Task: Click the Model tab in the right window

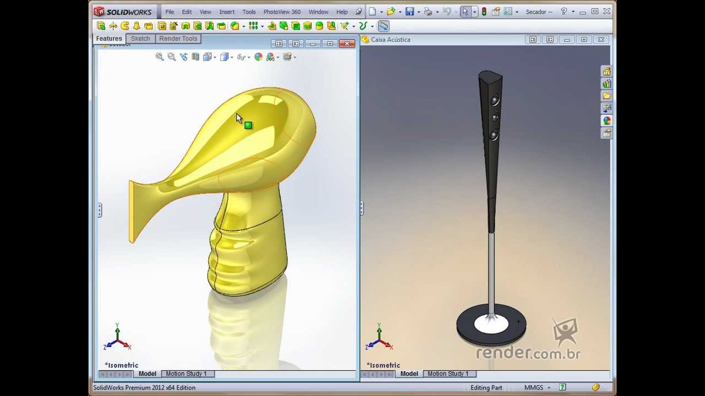Action: click(x=409, y=374)
